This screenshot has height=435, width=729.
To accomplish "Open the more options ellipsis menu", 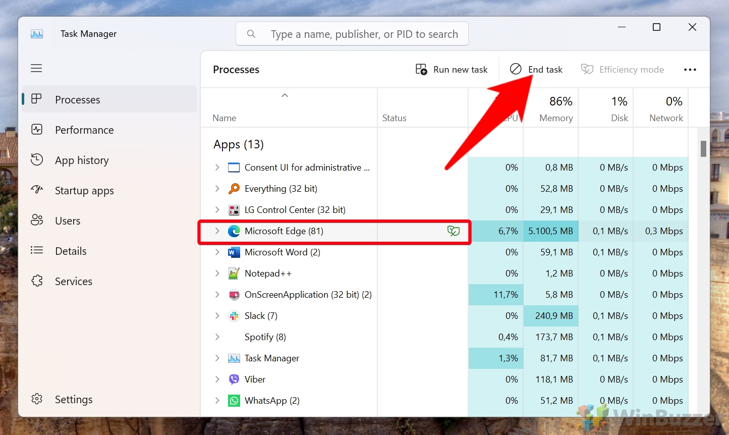I will click(x=690, y=70).
